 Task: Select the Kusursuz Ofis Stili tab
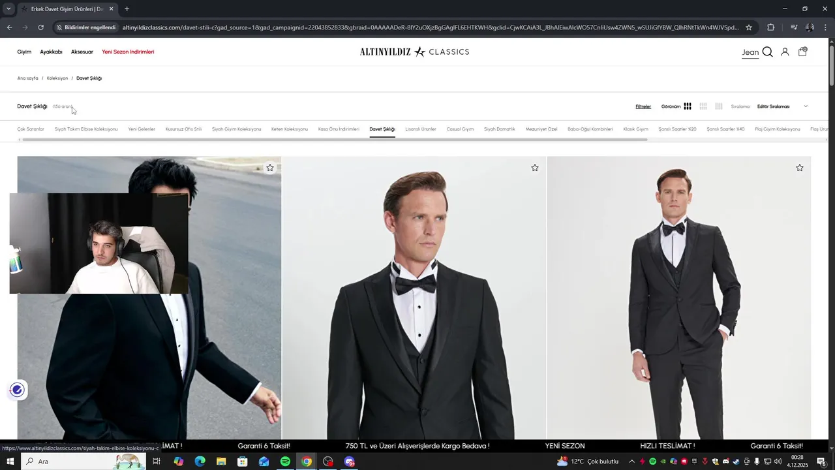pyautogui.click(x=183, y=129)
